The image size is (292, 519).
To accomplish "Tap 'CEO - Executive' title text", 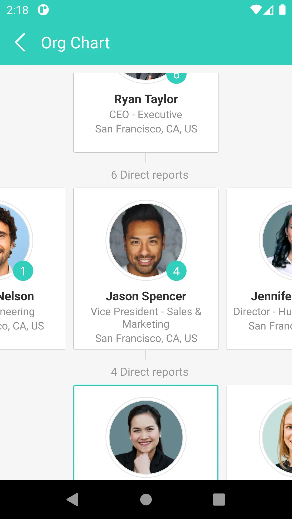I will click(x=146, y=115).
